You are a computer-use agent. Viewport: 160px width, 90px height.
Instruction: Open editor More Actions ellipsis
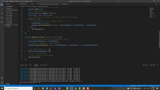(158, 4)
